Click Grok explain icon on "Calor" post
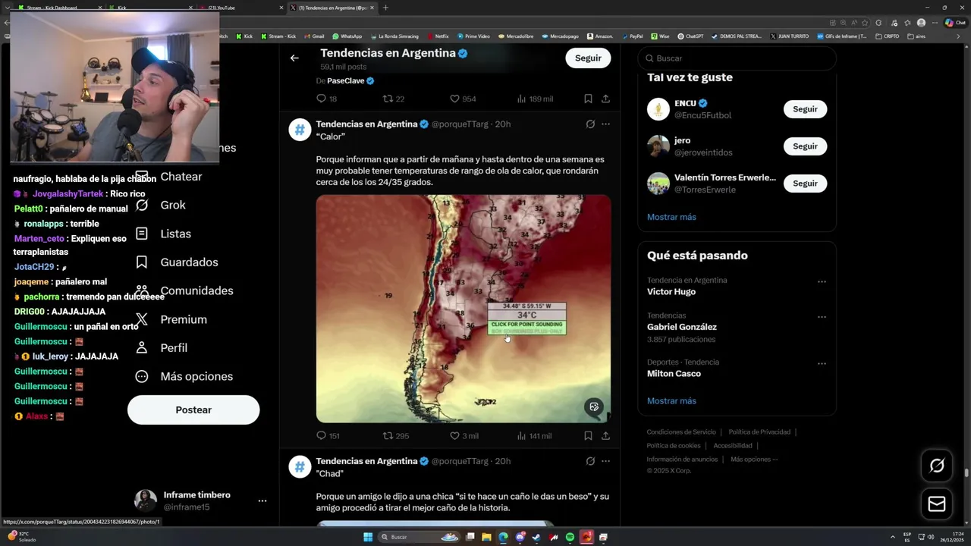The image size is (971, 546). [x=590, y=124]
